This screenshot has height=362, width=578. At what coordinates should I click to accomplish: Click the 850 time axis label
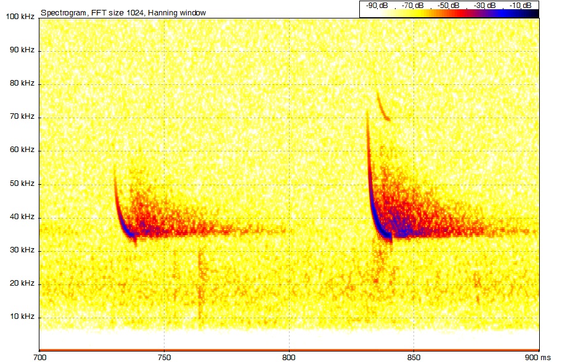(x=413, y=357)
